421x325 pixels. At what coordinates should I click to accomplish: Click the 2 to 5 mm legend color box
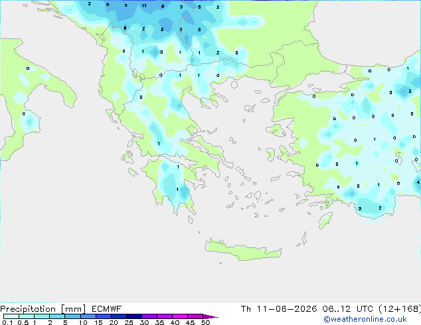coord(57,316)
